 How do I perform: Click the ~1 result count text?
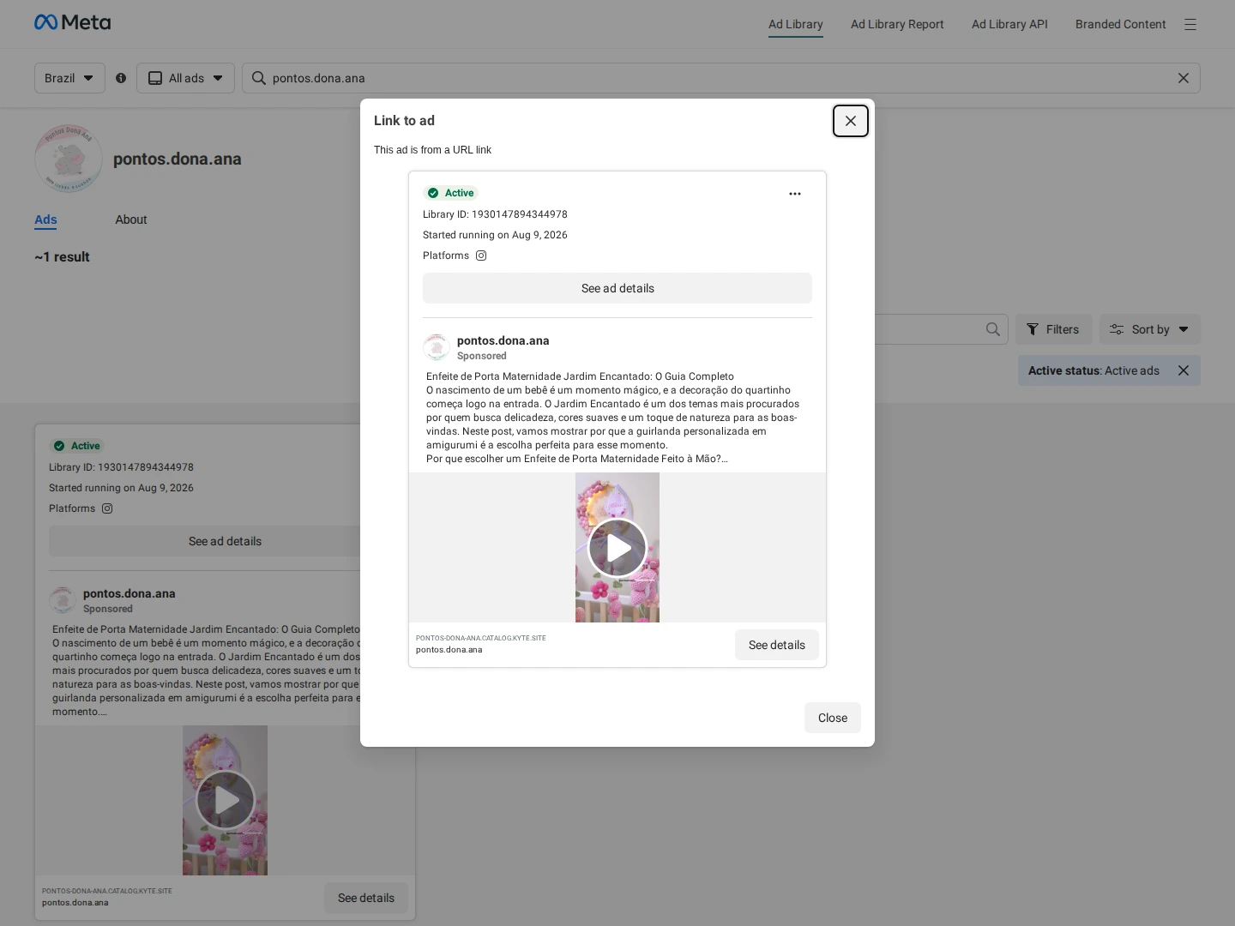point(62,257)
